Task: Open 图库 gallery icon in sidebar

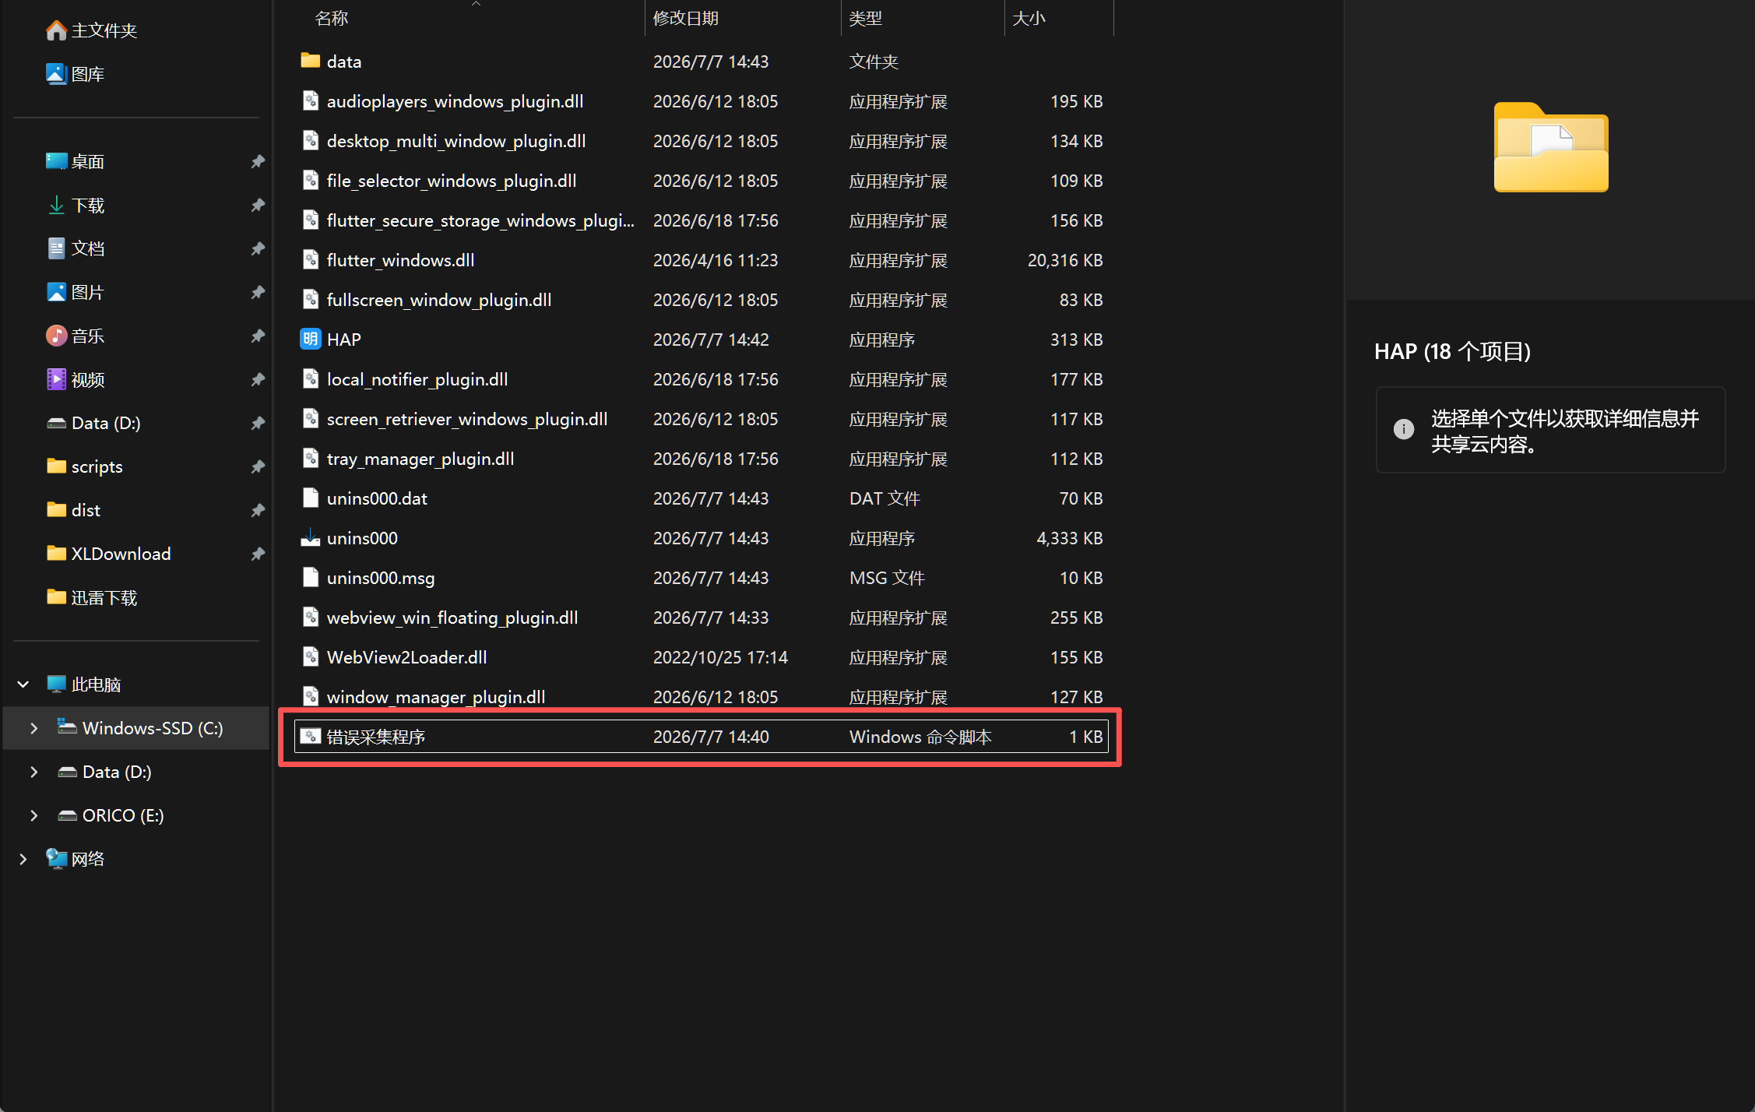Action: point(56,74)
